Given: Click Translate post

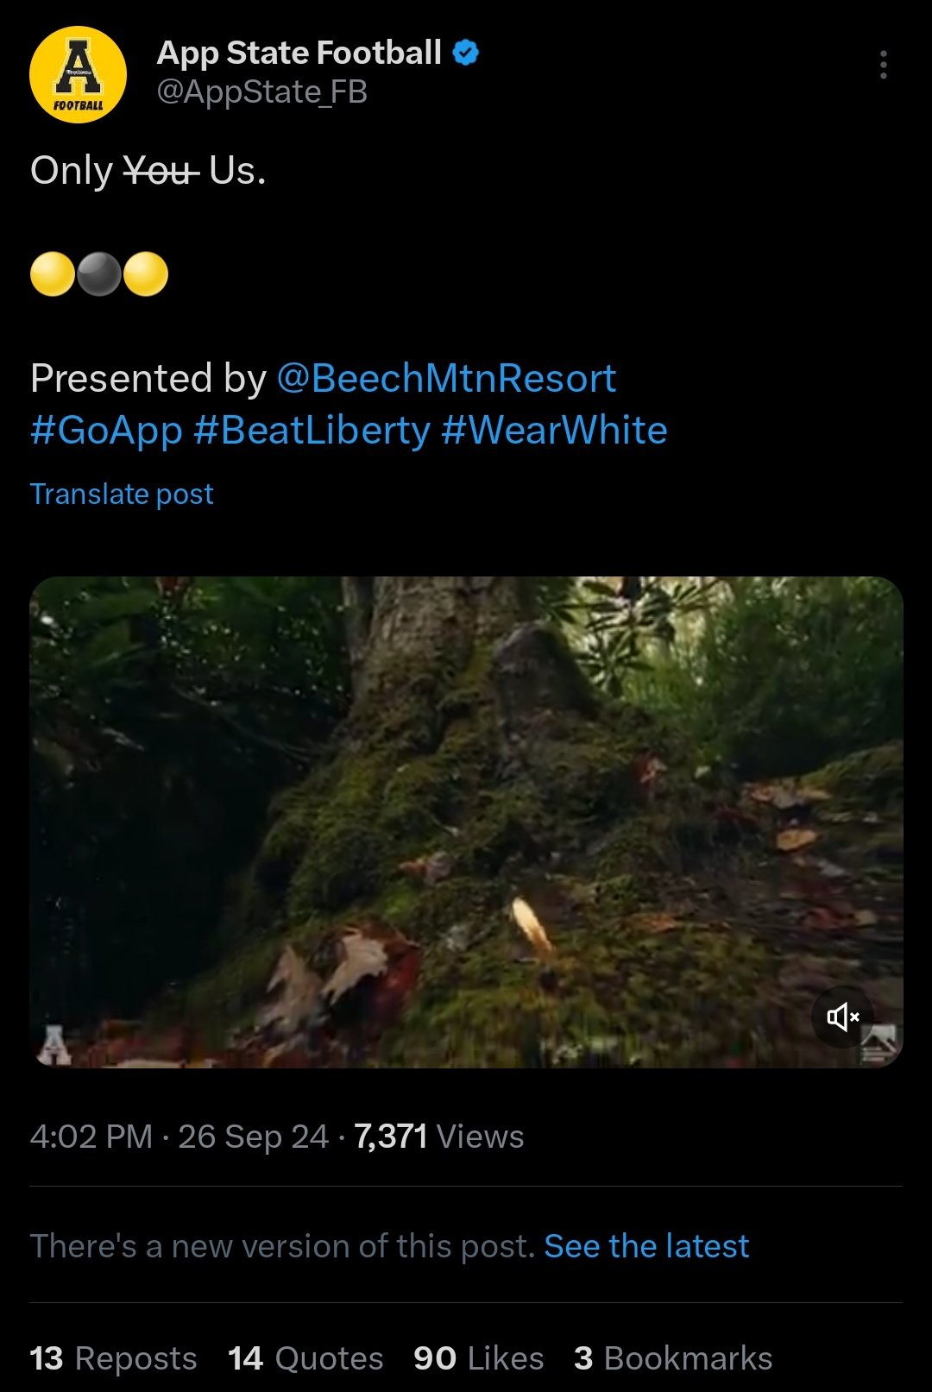Looking at the screenshot, I should tap(122, 494).
